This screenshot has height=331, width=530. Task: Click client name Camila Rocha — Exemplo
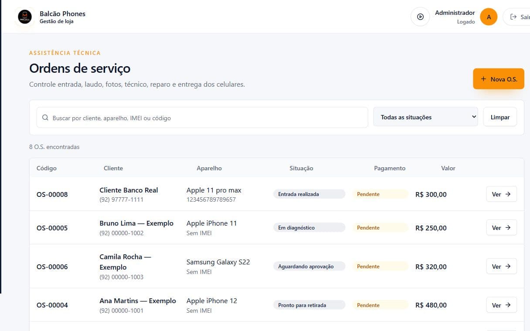[125, 262]
